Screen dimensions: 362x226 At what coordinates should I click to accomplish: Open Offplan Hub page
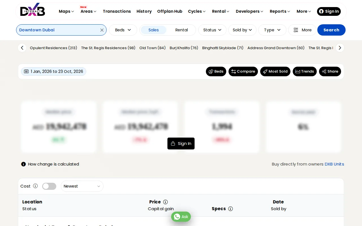[170, 11]
